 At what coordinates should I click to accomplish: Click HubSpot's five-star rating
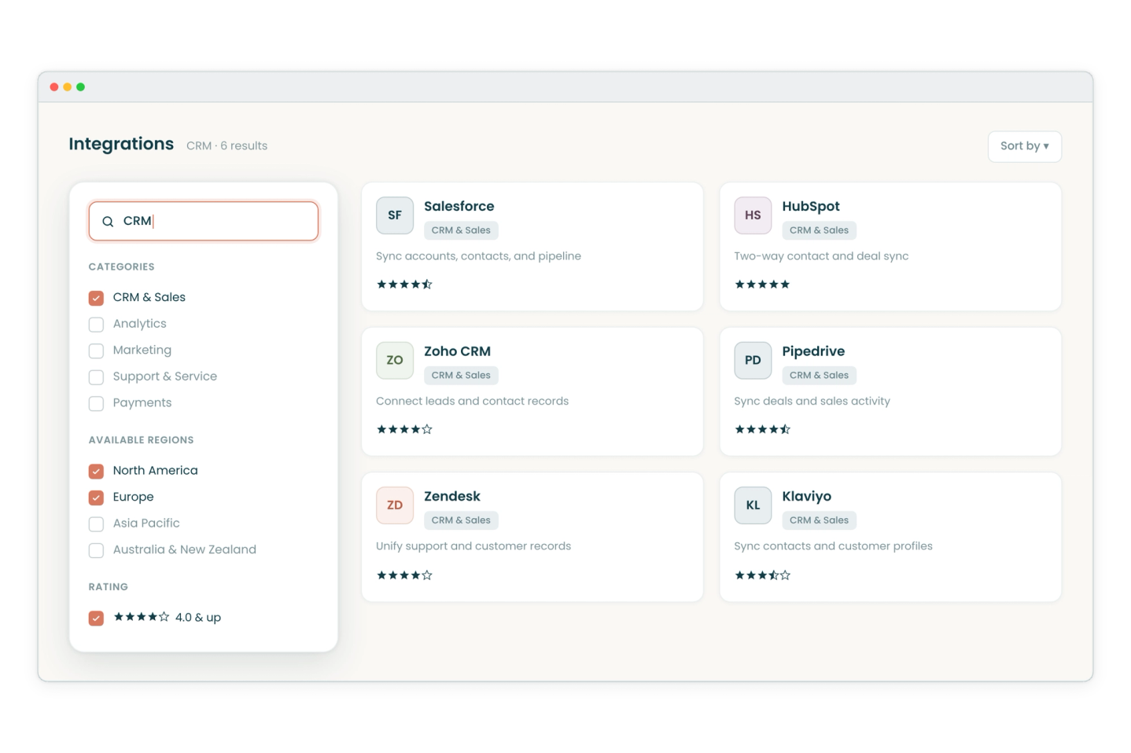762,285
